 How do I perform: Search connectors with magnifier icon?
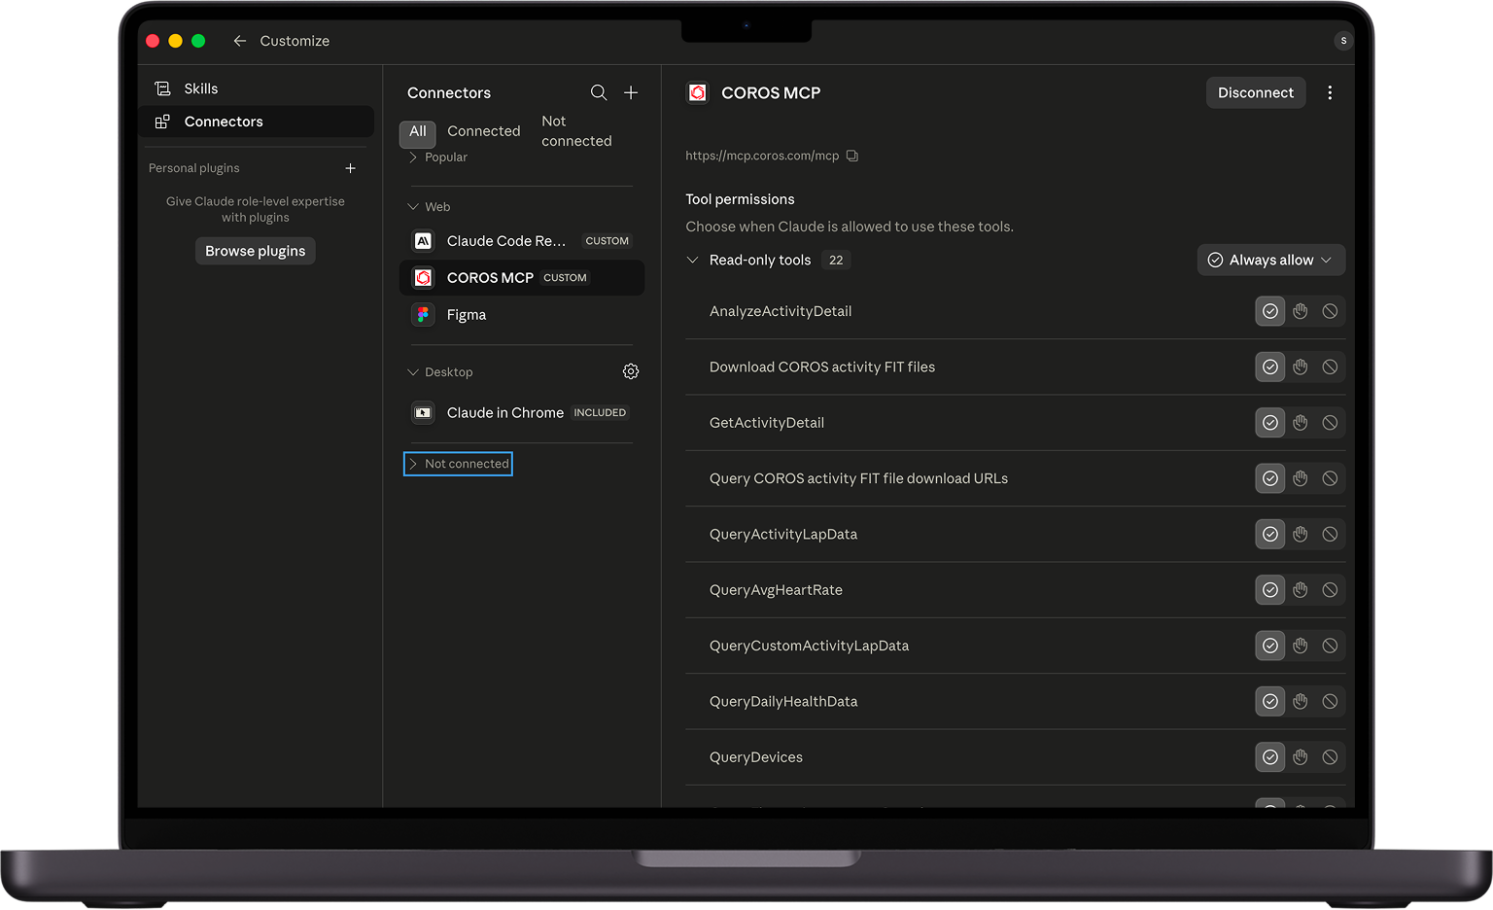click(x=599, y=92)
